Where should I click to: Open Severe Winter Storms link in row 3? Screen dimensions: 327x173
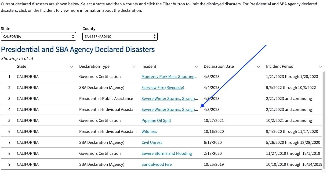(170, 99)
